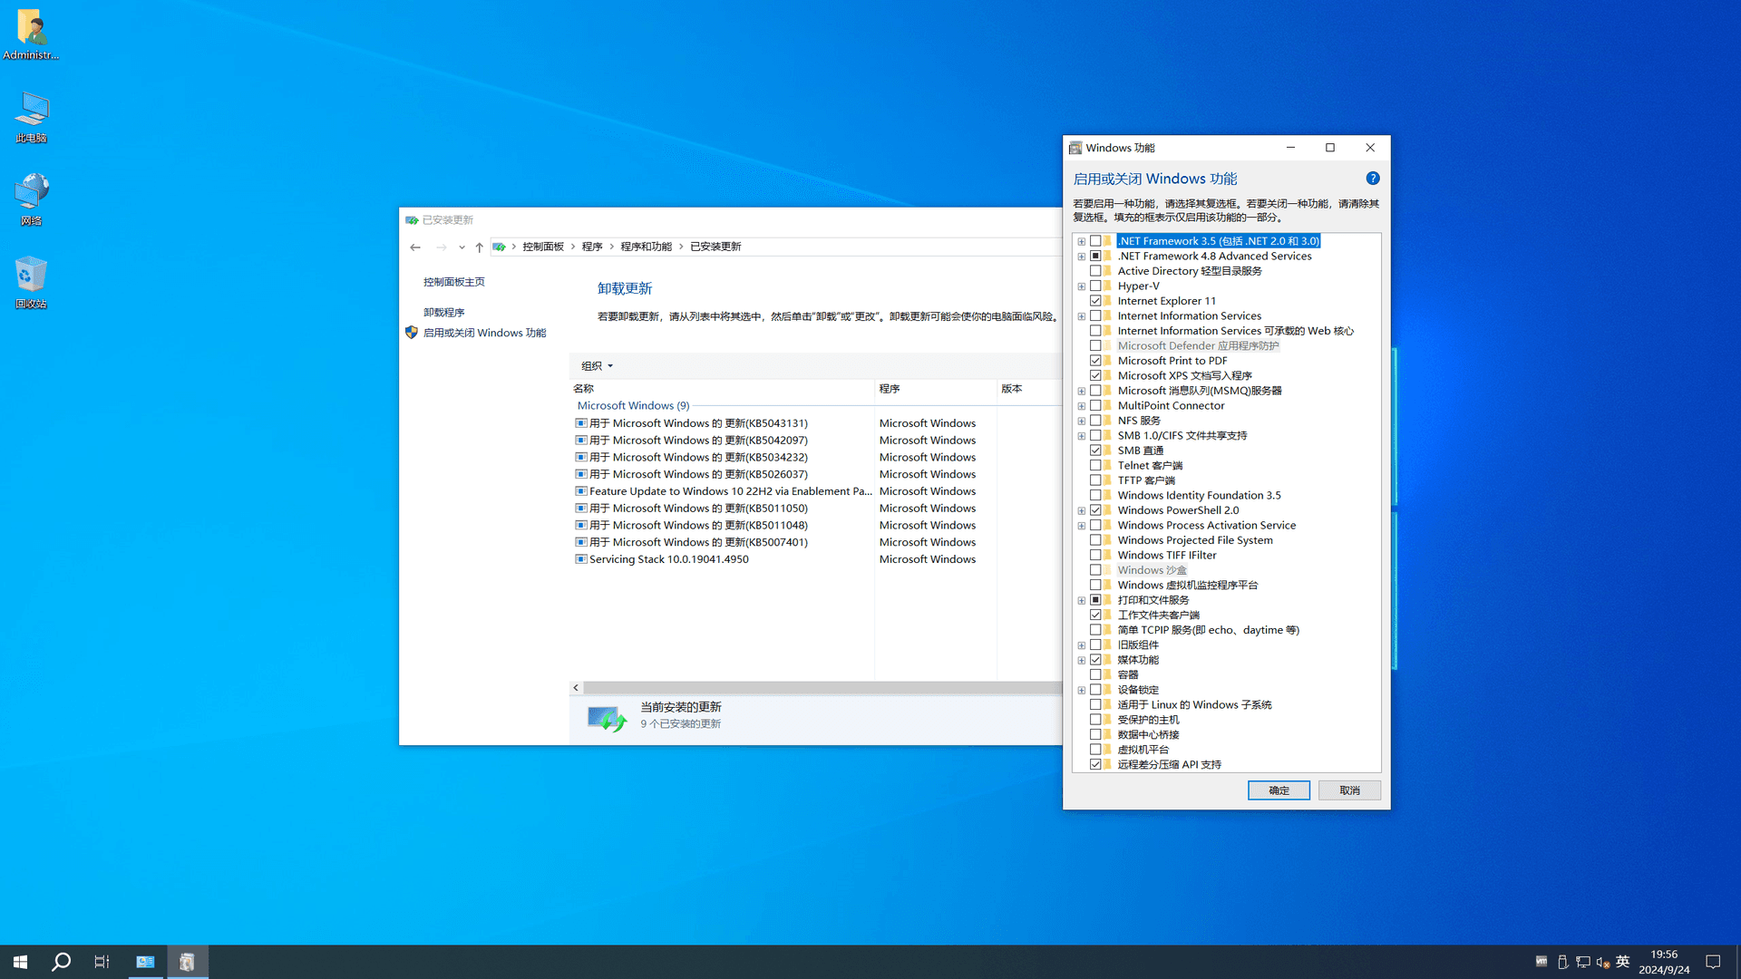Viewport: 1741px width, 979px height.
Task: Enable Virtual Machine Platform checkbox
Action: pyautogui.click(x=1095, y=750)
